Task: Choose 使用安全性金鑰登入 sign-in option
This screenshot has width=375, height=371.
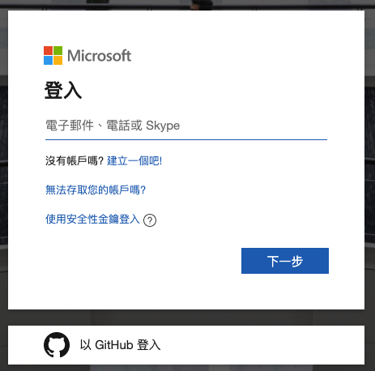Action: point(92,220)
